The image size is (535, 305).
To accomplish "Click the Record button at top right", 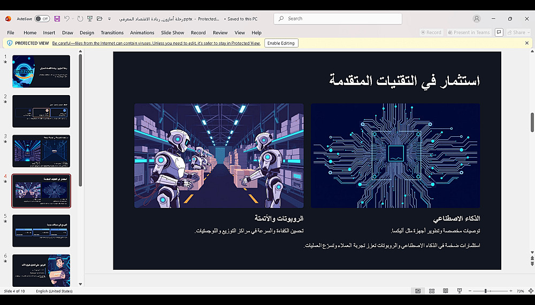I will pos(431,33).
